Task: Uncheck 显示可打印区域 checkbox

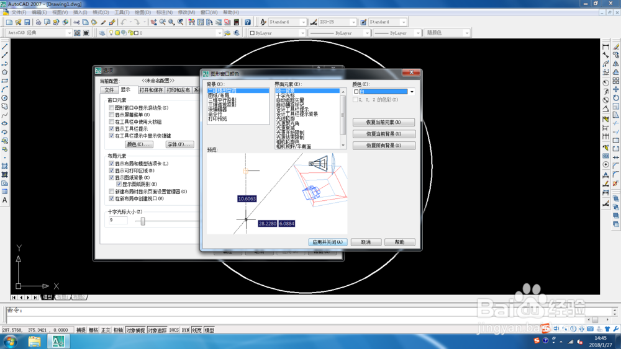Action: 111,170
